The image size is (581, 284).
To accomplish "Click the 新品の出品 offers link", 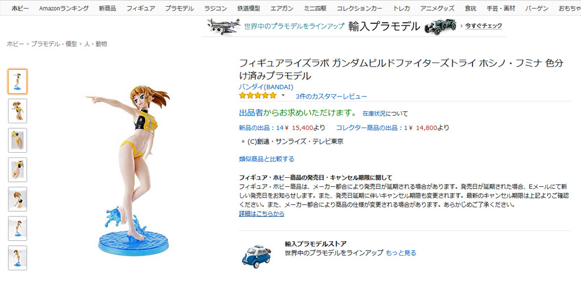I will click(282, 128).
